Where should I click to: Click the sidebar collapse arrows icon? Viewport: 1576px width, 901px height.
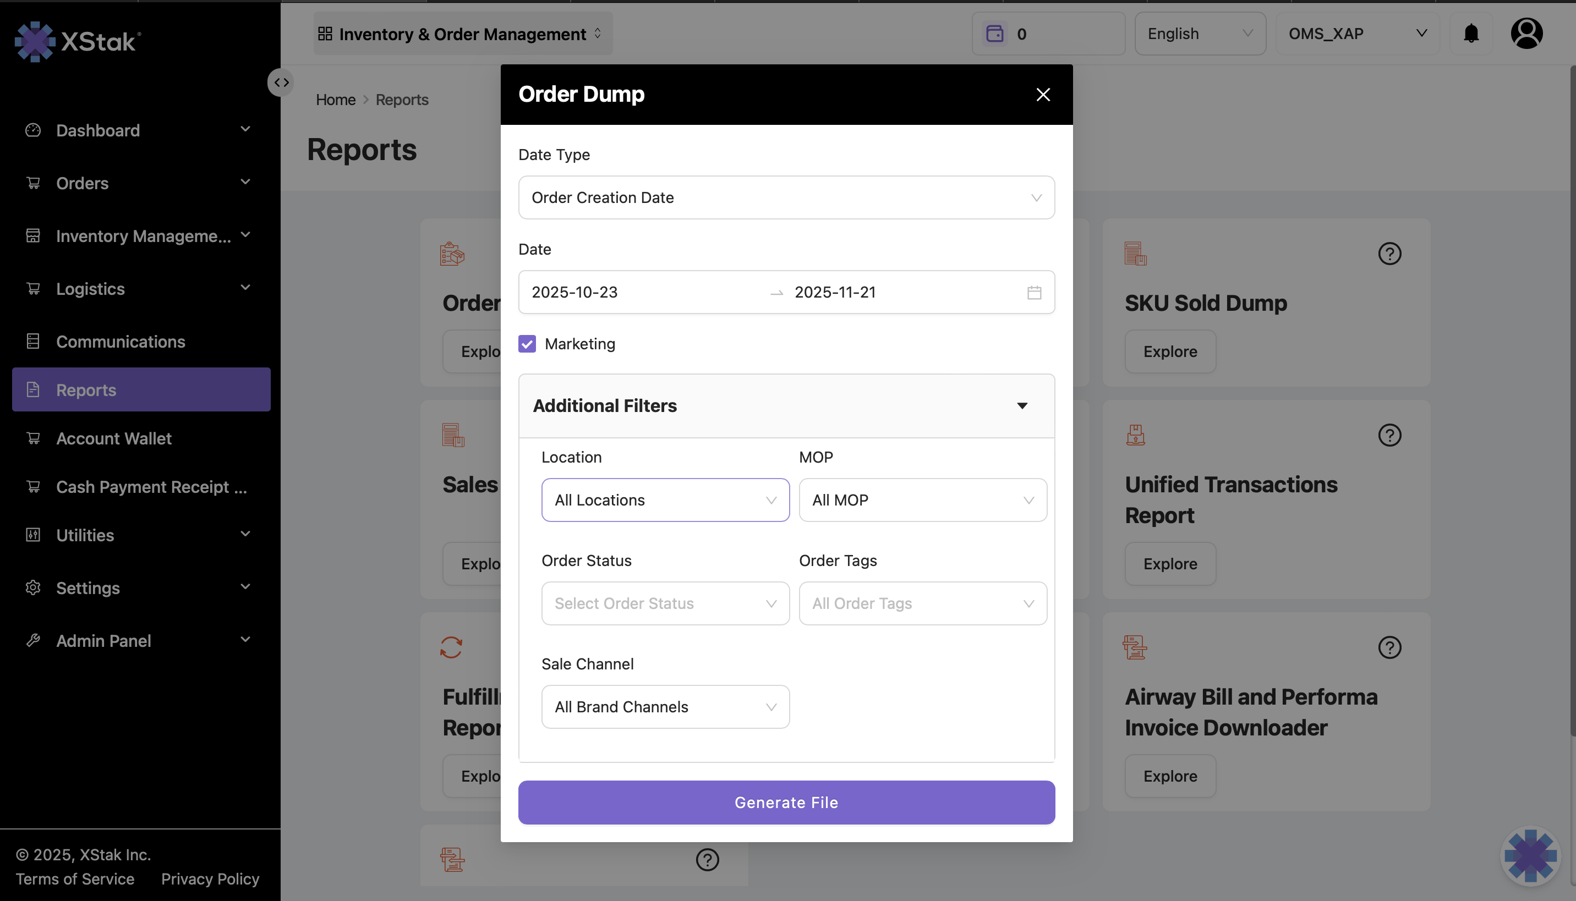tap(282, 83)
